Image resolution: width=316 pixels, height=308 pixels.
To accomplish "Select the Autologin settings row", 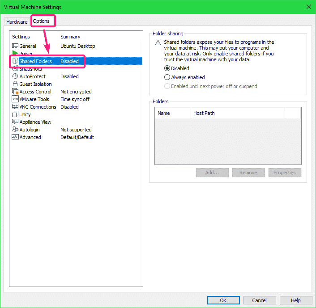I will pos(77,130).
